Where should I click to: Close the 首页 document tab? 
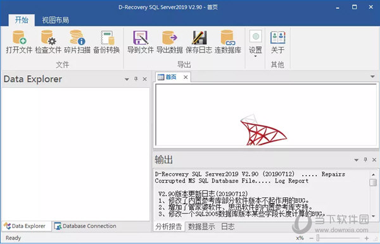pyautogui.click(x=186, y=77)
